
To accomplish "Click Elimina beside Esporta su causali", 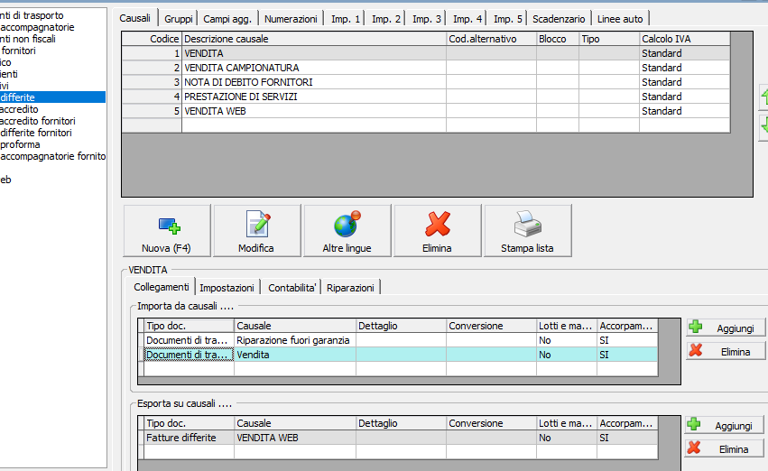I will [724, 448].
